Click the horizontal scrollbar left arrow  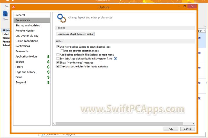54,124
